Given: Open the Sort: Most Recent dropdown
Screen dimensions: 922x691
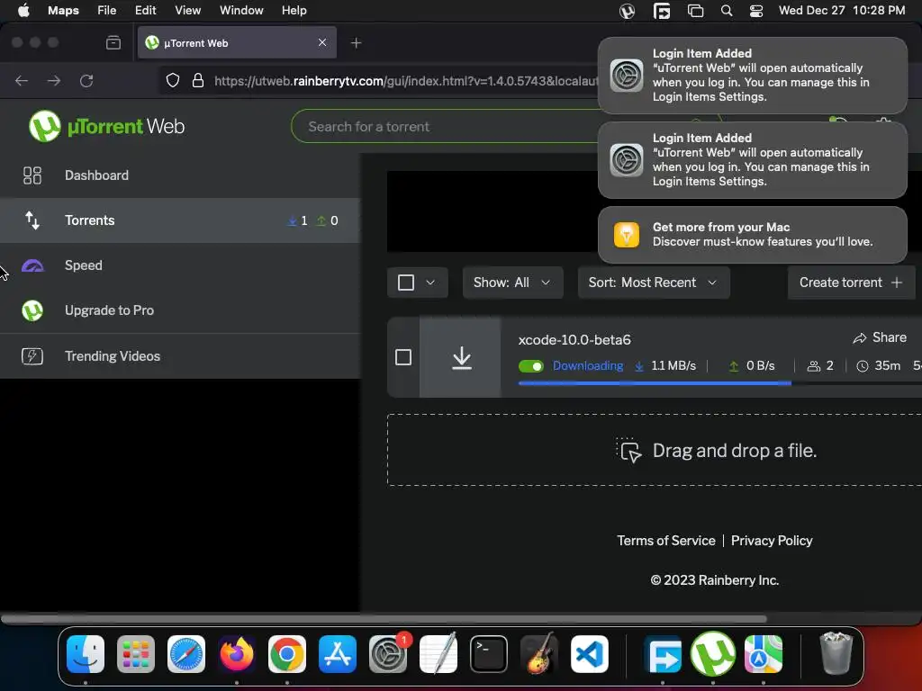Looking at the screenshot, I should tap(654, 283).
